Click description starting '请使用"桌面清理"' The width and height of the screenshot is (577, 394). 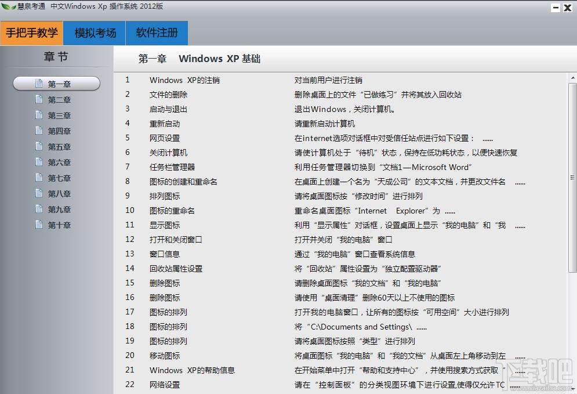coord(375,298)
